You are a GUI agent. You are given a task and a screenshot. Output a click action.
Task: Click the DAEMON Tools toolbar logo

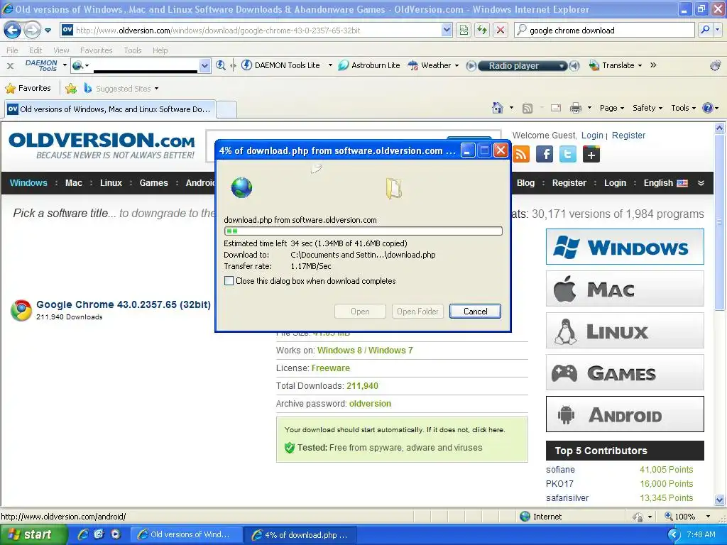pyautogui.click(x=41, y=65)
